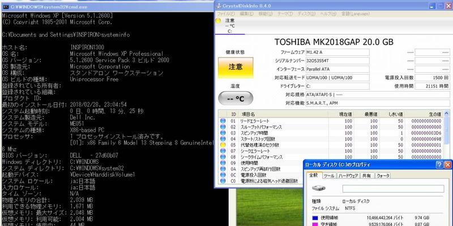Click the hard drive icon in C: properties

coord(319,188)
